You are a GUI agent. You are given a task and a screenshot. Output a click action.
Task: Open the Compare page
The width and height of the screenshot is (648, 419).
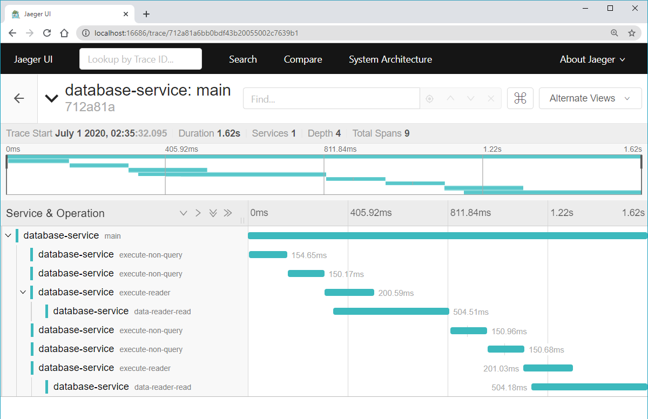click(303, 59)
